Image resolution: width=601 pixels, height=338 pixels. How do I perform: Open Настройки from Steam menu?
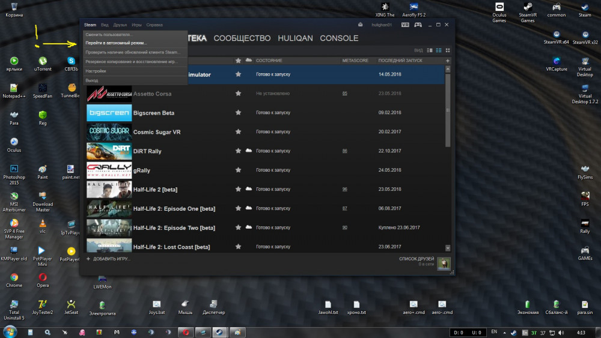[x=135, y=71]
